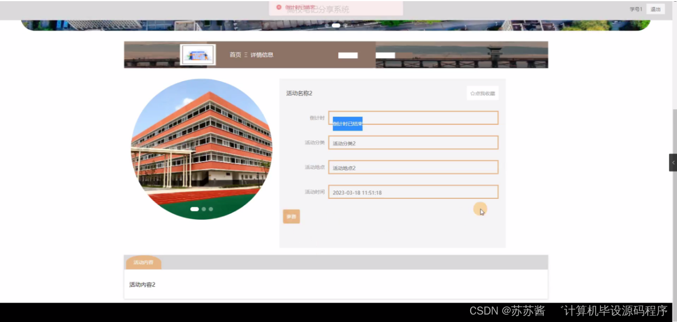Viewport: 677px width, 322px height.
Task: Click the 活动分类 label
Action: [315, 143]
